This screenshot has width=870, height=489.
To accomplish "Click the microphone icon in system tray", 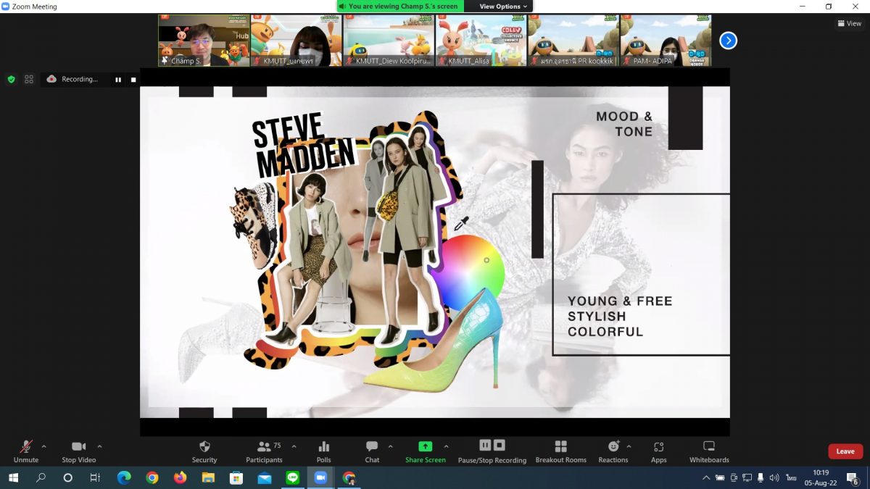I will pos(761,478).
